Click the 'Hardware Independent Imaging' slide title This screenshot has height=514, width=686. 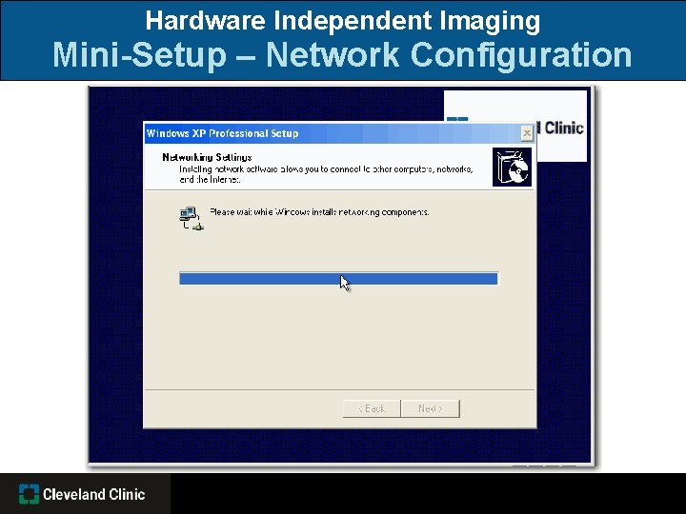click(x=343, y=21)
